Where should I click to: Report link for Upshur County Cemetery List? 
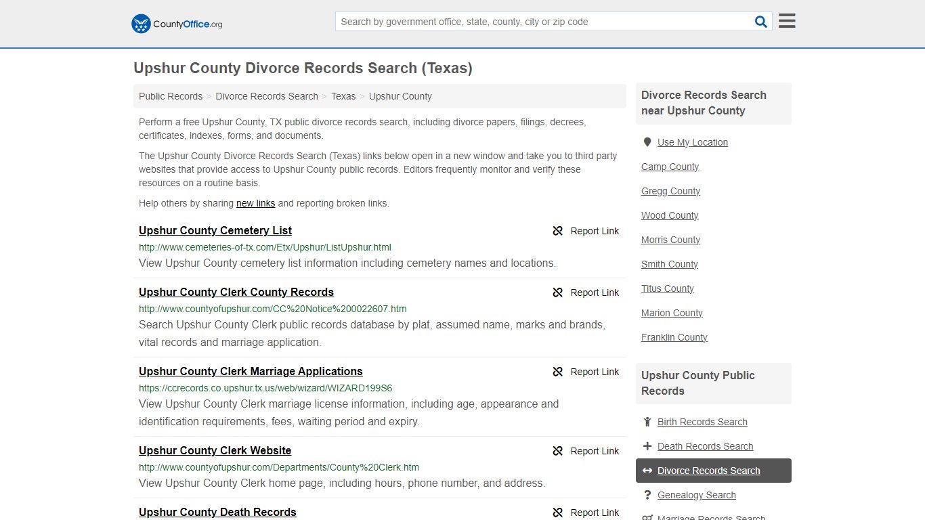(x=595, y=231)
